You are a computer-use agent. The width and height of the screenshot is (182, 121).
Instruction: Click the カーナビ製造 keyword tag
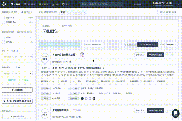point(76,81)
